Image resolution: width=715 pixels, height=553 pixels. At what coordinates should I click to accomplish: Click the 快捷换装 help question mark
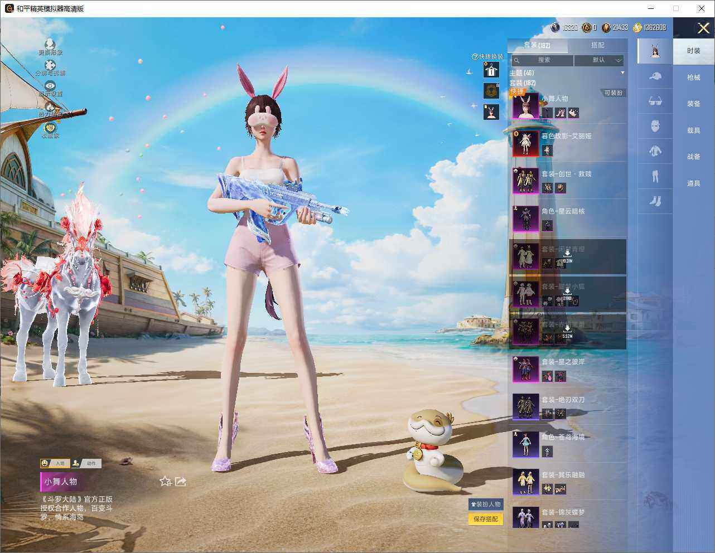(x=475, y=56)
